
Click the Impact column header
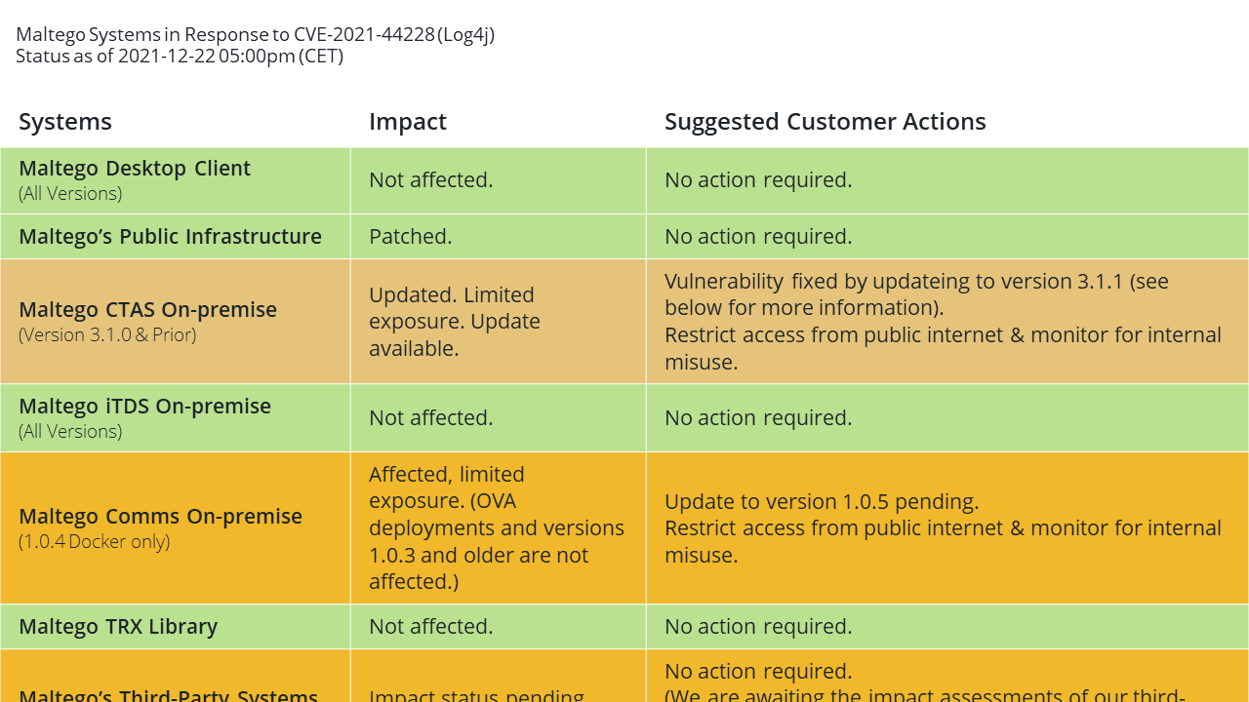[408, 122]
